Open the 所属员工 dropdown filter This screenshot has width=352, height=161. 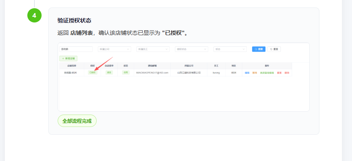[x=153, y=49]
